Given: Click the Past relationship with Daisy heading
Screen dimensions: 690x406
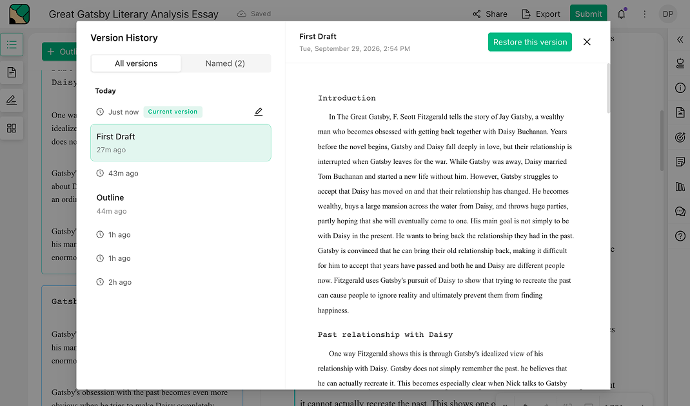Looking at the screenshot, I should [x=385, y=334].
